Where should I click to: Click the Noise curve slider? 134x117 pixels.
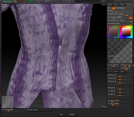coord(129,65)
